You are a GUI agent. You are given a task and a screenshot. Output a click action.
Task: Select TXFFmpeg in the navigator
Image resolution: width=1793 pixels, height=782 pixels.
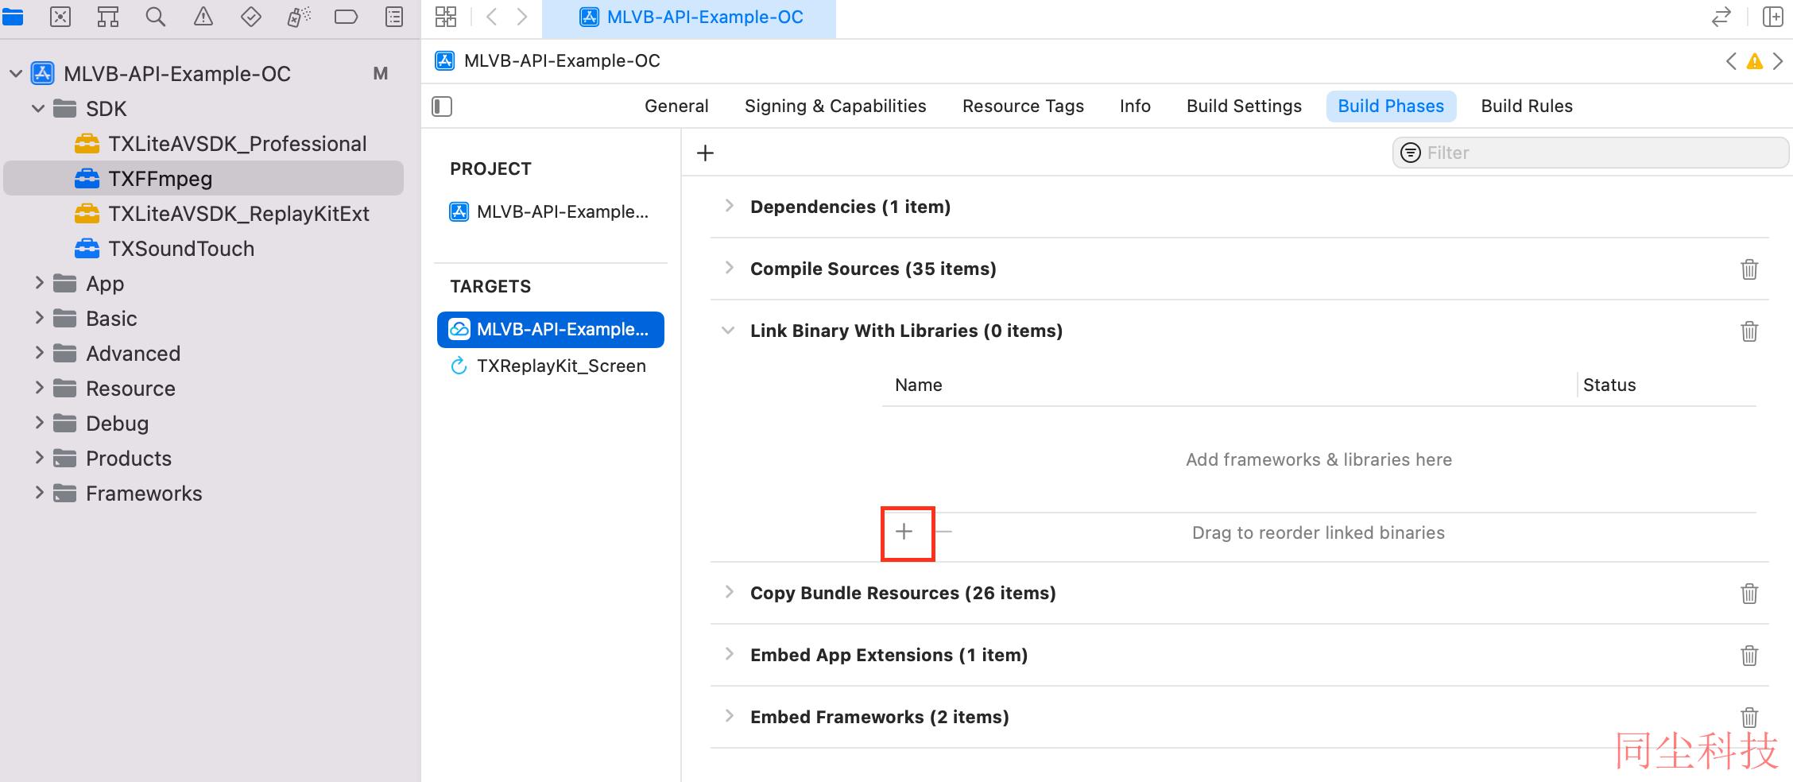tap(203, 179)
